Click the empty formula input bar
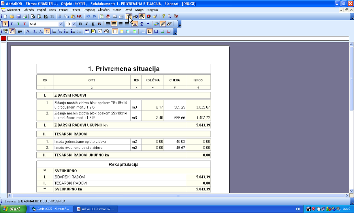This screenshot has height=213, width=354. (x=178, y=38)
